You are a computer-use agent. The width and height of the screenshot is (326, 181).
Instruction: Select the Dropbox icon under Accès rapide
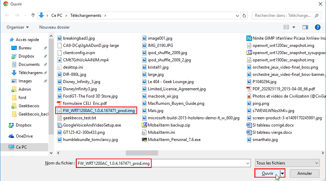[14, 56]
